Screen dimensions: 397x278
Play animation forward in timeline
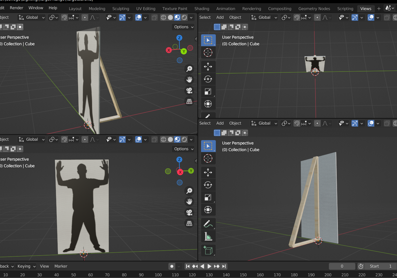pyautogui.click(x=209, y=266)
